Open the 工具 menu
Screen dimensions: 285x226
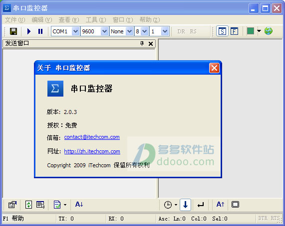(96, 19)
